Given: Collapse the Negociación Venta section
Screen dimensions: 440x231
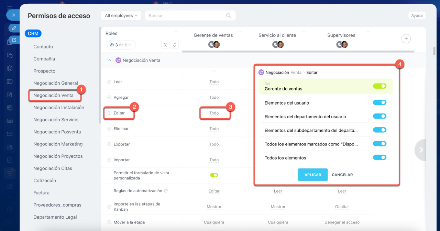Looking at the screenshot, I should tap(110, 60).
